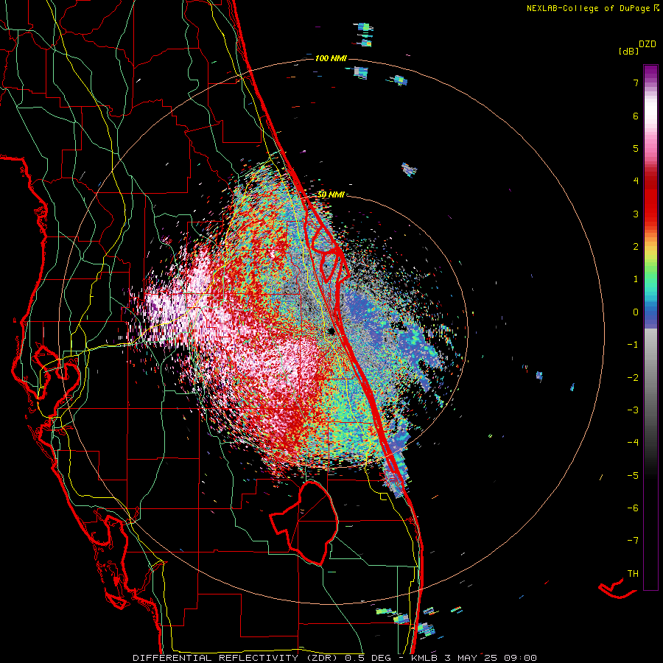The height and width of the screenshot is (663, 663).
Task: Click the KMLB radar site identifier
Action: (x=424, y=658)
